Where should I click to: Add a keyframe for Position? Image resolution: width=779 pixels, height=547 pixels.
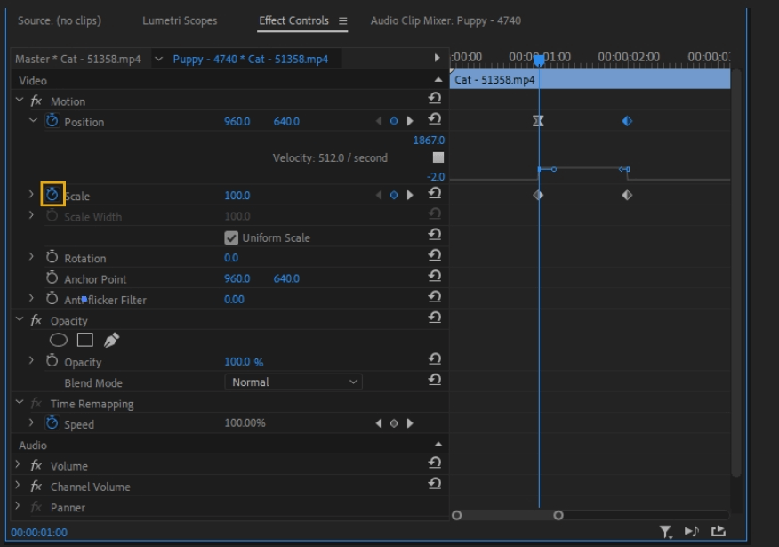(x=394, y=121)
